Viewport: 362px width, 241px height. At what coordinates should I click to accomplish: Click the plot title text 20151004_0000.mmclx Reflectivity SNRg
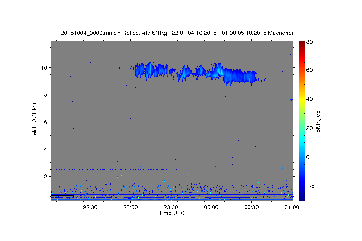pos(114,33)
